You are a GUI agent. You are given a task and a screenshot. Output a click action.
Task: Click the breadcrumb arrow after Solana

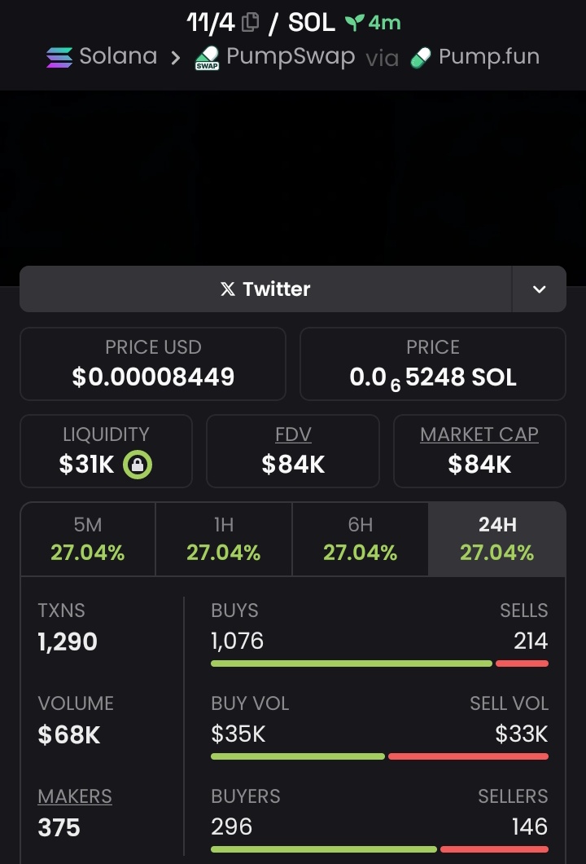click(175, 58)
